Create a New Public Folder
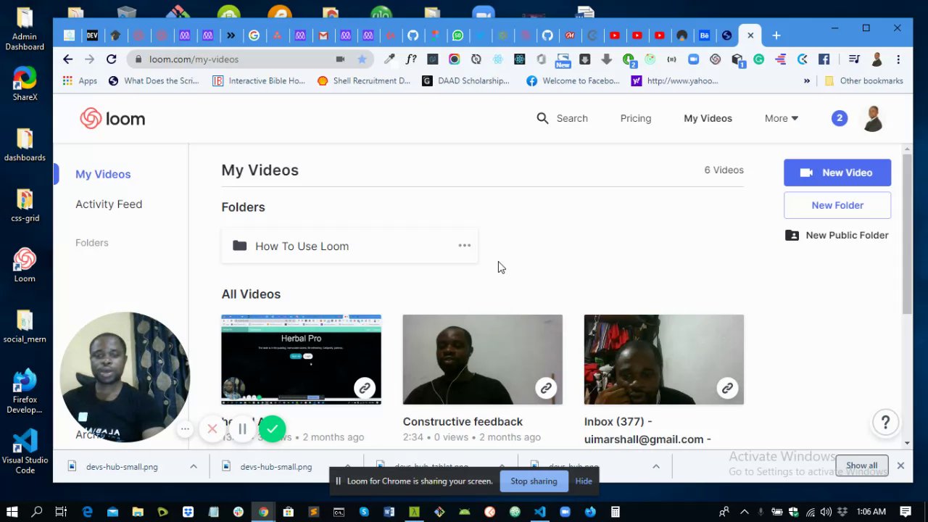The height and width of the screenshot is (522, 928). [837, 236]
